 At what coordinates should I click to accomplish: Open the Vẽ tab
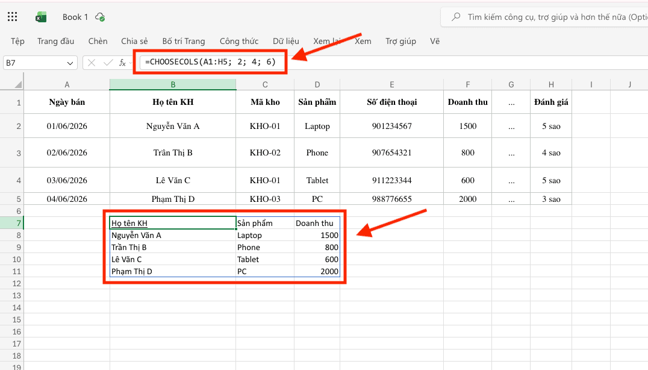click(x=435, y=41)
